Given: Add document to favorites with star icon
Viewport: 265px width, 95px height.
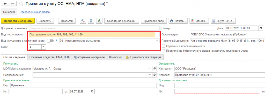Looking at the screenshot, I should pos(21,4).
